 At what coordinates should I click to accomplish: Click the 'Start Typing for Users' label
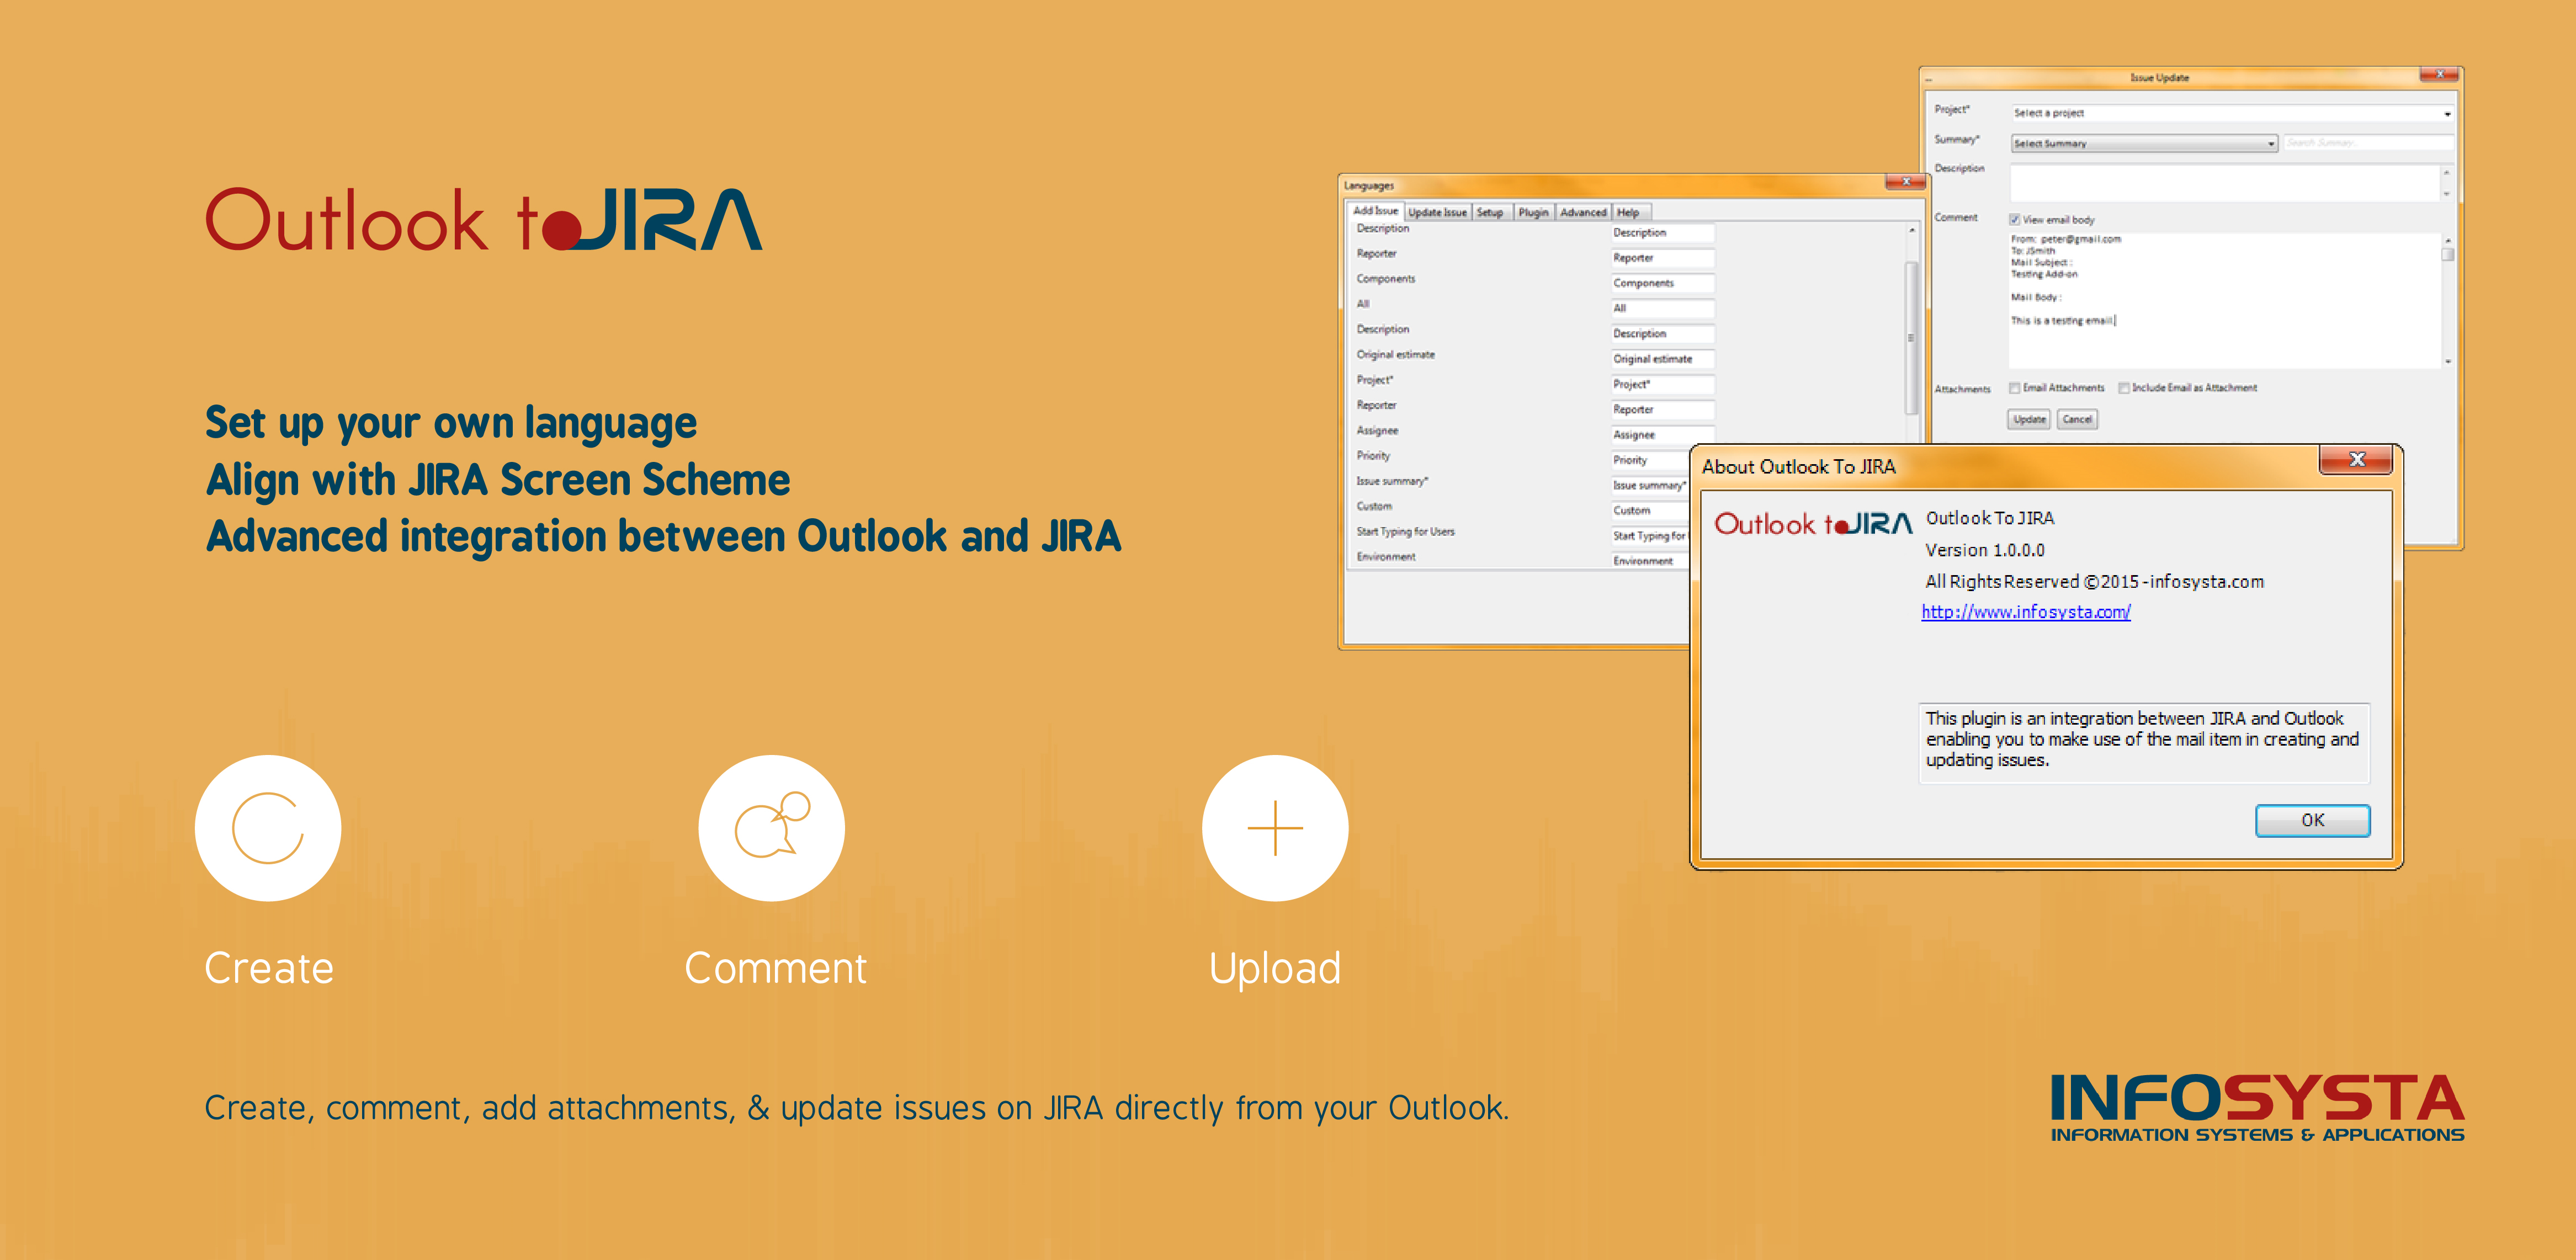(1405, 532)
